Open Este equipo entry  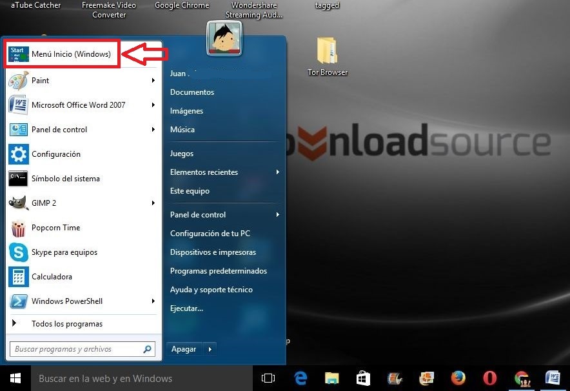click(x=190, y=191)
